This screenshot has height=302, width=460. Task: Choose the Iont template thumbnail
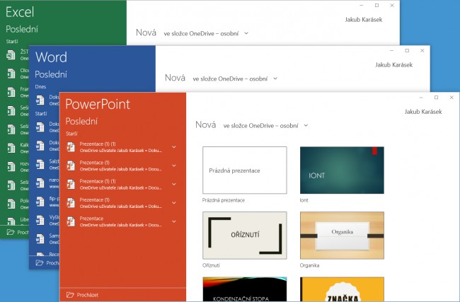pyautogui.click(x=342, y=170)
